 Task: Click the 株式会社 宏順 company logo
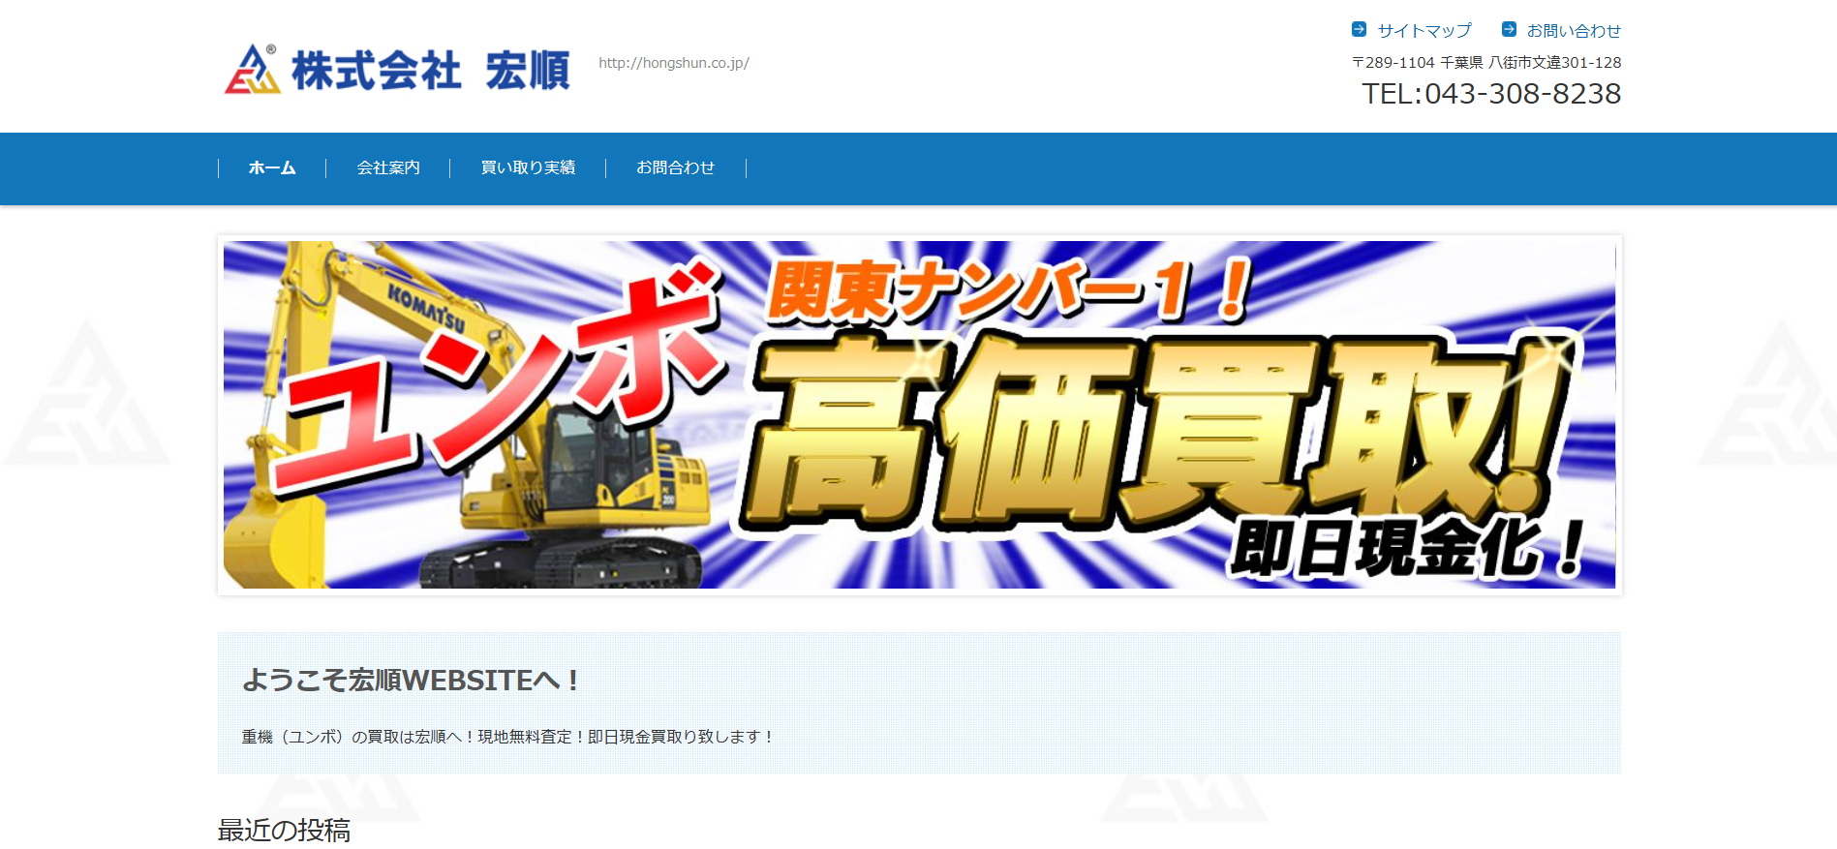click(x=397, y=69)
